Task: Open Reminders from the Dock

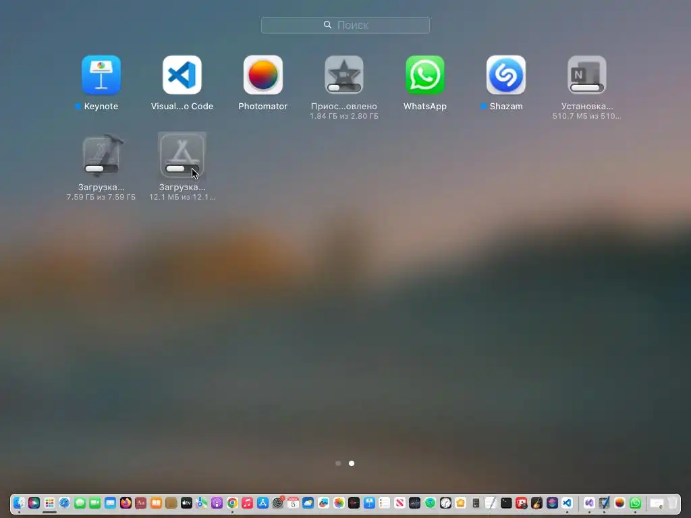Action: click(384, 503)
